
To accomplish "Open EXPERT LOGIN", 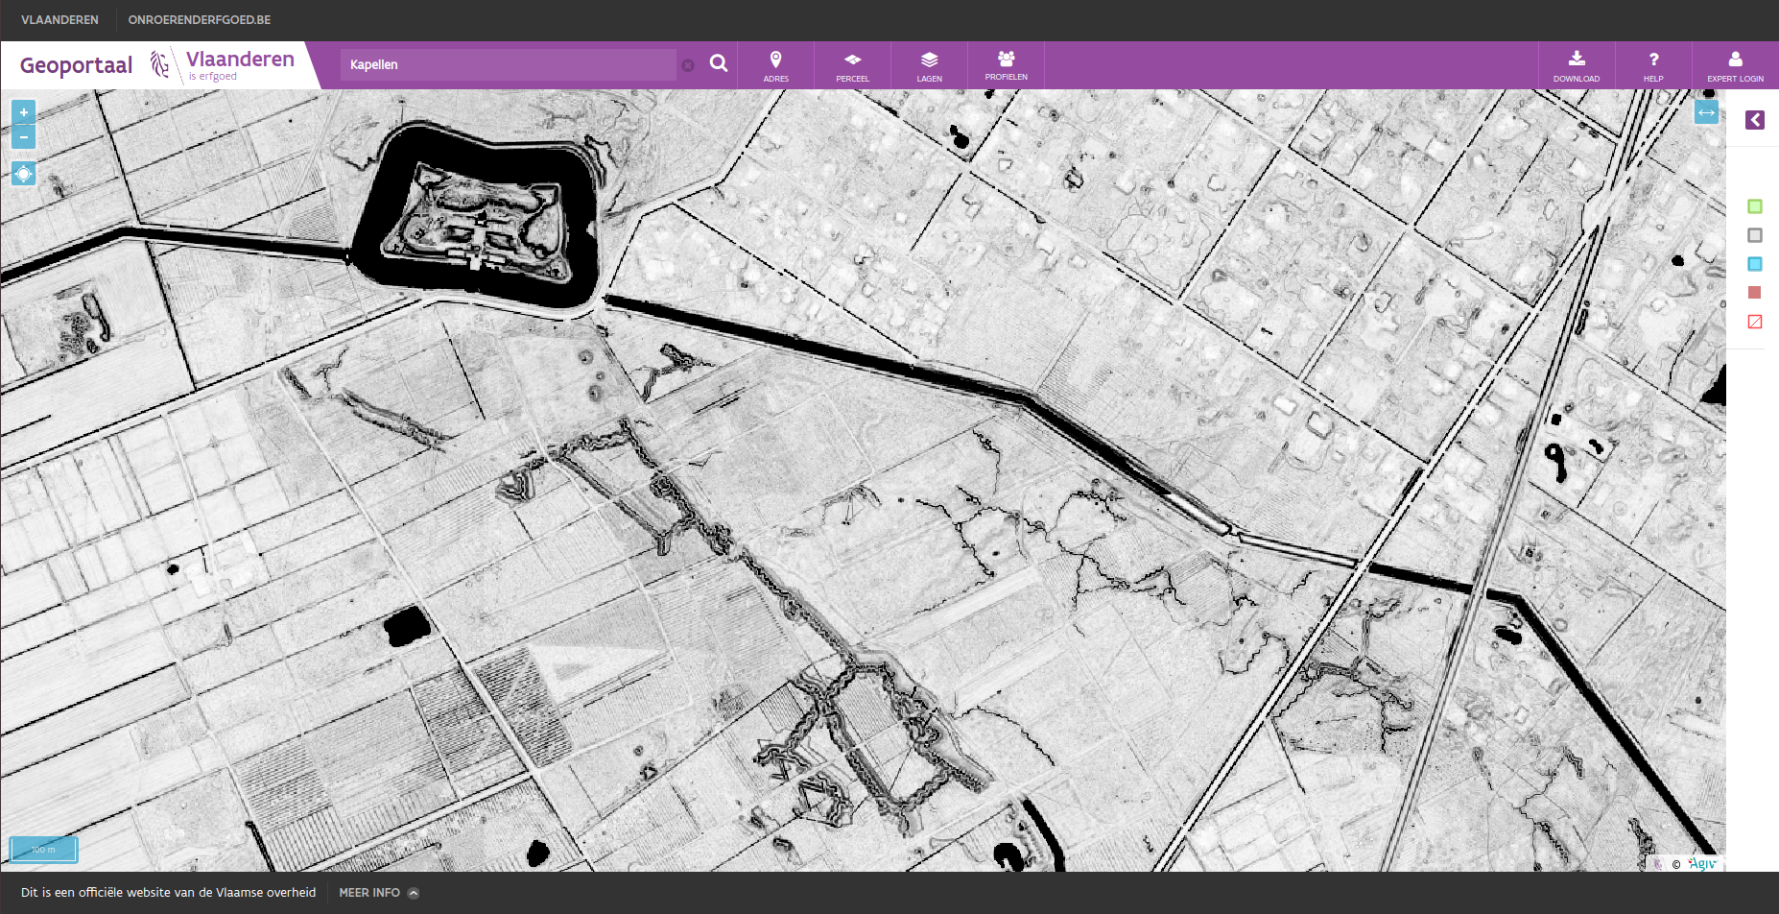I will [1735, 65].
